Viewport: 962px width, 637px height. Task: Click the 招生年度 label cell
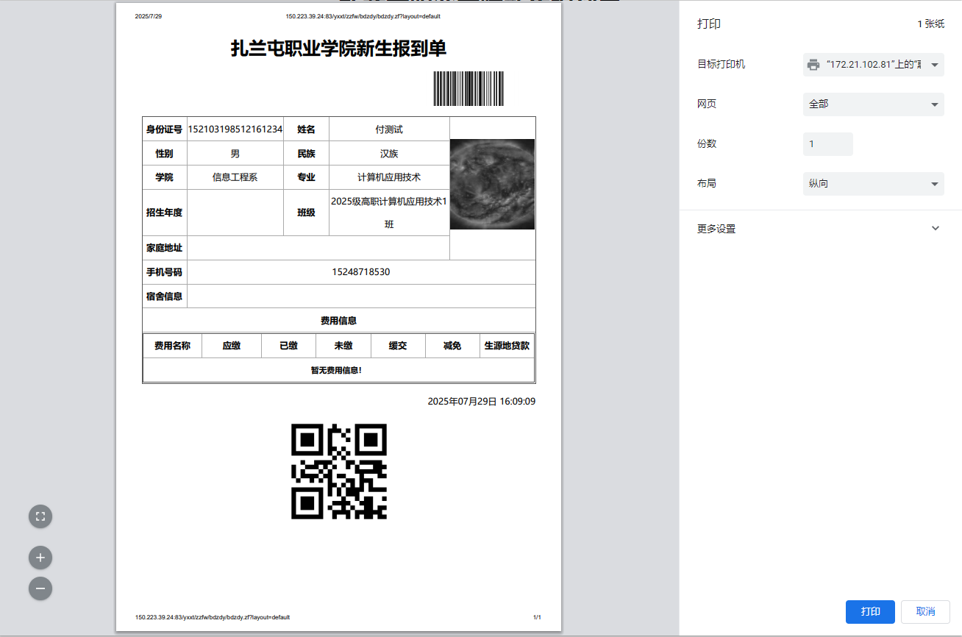point(165,213)
